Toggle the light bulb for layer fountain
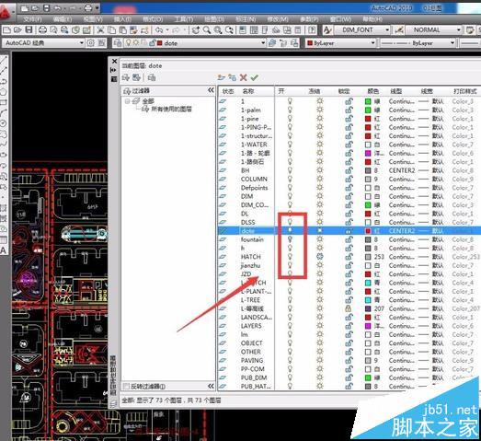This screenshot has width=481, height=441. [290, 239]
